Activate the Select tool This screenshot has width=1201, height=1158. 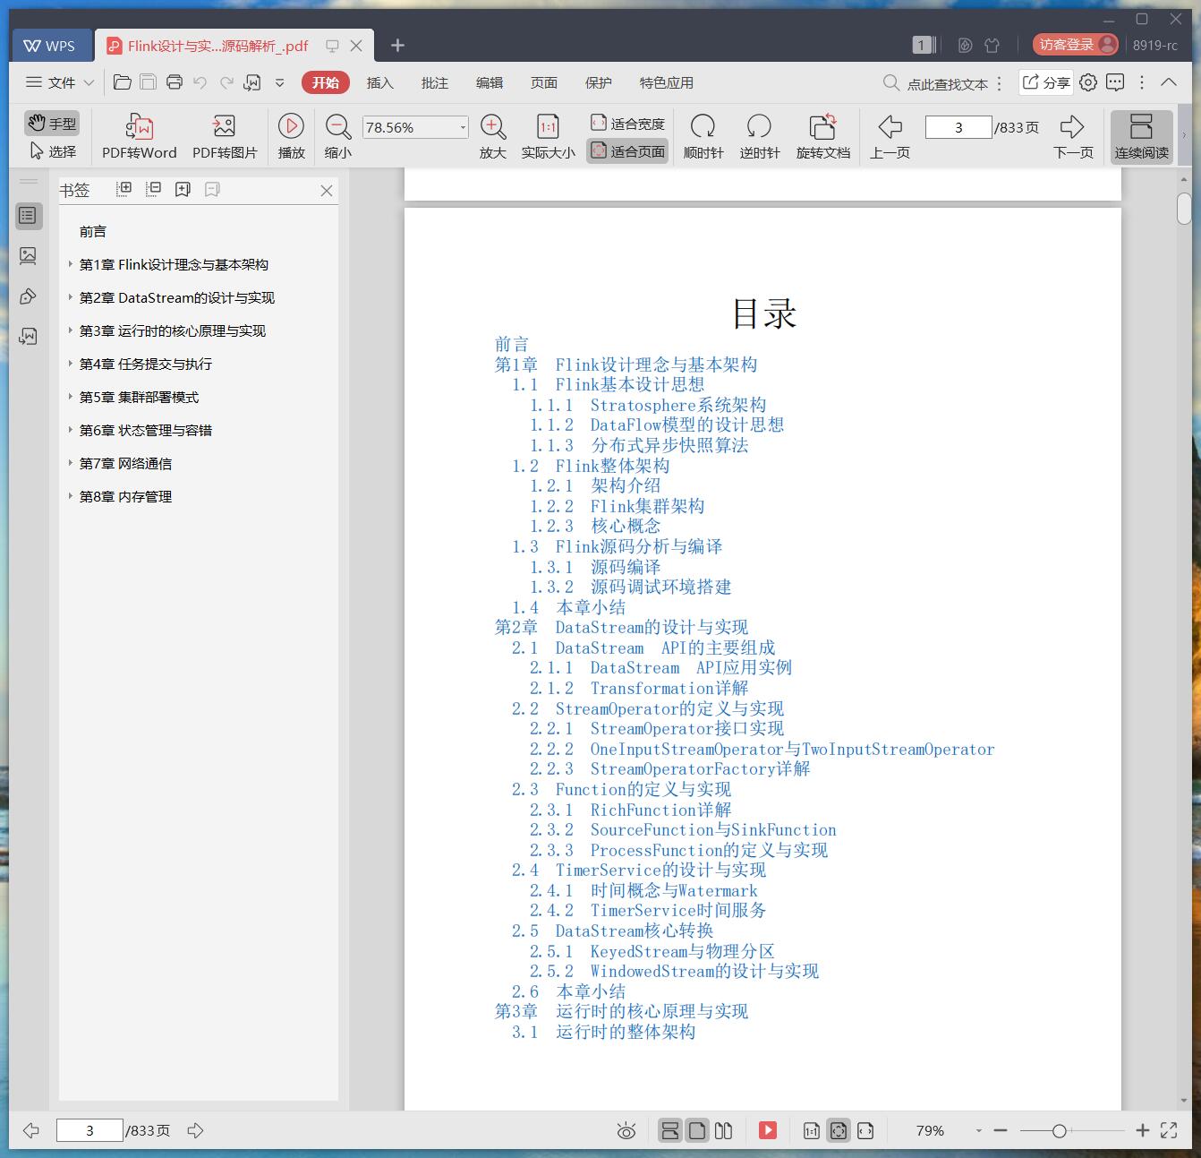[x=52, y=151]
